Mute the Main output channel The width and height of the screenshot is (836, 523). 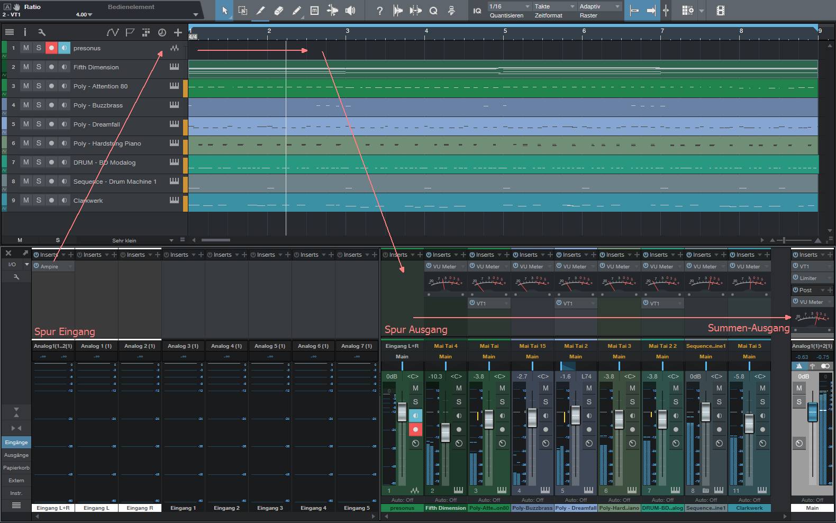tap(799, 388)
